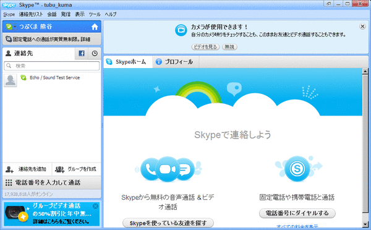Click the phone call bubble icon
The image size is (371, 230).
click(149, 169)
